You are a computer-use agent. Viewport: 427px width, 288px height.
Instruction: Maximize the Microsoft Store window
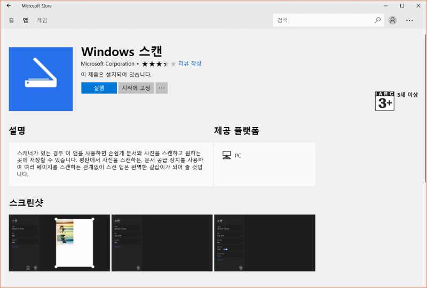point(402,6)
